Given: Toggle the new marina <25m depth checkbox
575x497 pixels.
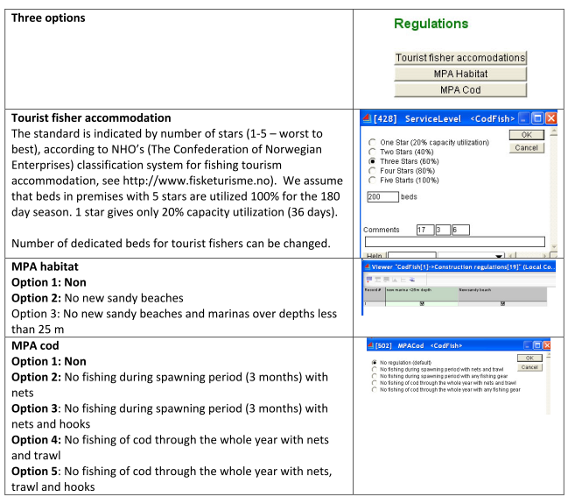Looking at the screenshot, I should tap(422, 304).
